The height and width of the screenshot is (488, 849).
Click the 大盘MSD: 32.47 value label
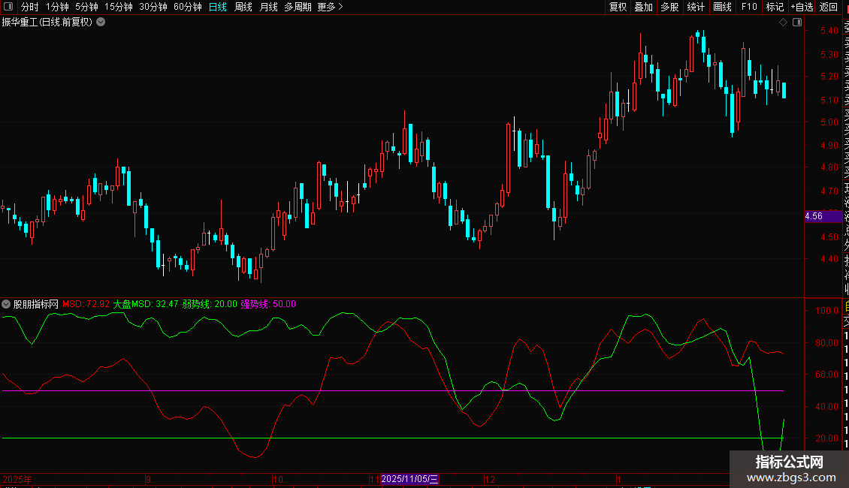click(x=146, y=304)
